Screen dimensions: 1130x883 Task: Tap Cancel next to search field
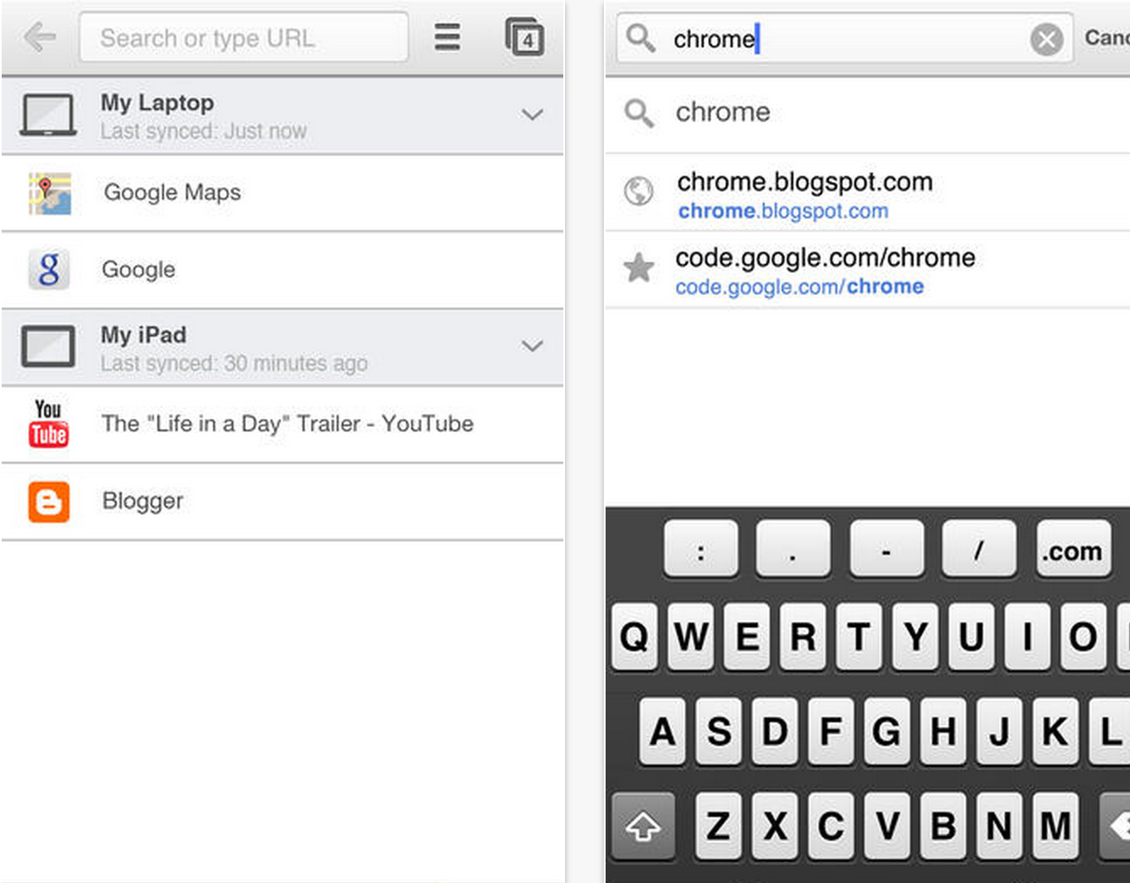tap(1107, 38)
